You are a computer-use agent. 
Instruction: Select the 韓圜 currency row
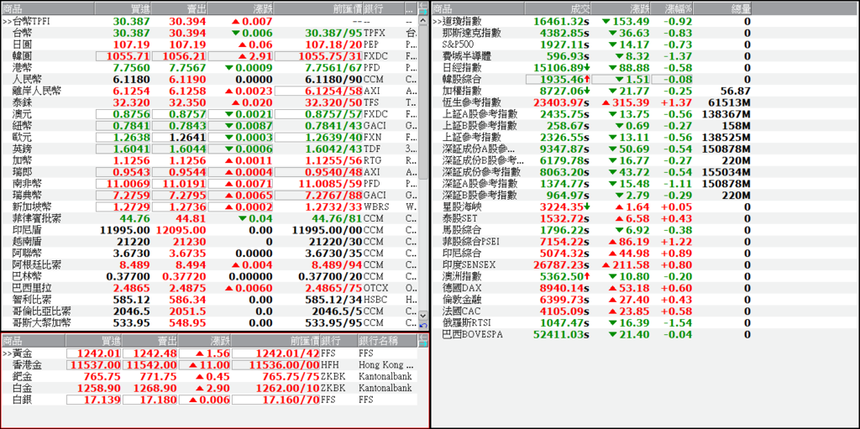point(209,56)
